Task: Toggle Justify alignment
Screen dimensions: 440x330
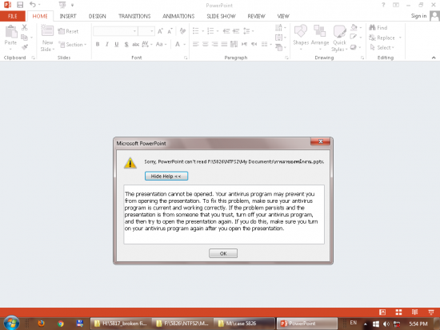Action: (224, 44)
